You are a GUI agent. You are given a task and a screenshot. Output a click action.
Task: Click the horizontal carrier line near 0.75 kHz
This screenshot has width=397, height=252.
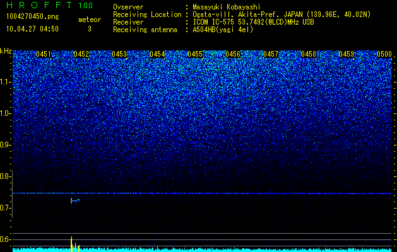[202, 193]
